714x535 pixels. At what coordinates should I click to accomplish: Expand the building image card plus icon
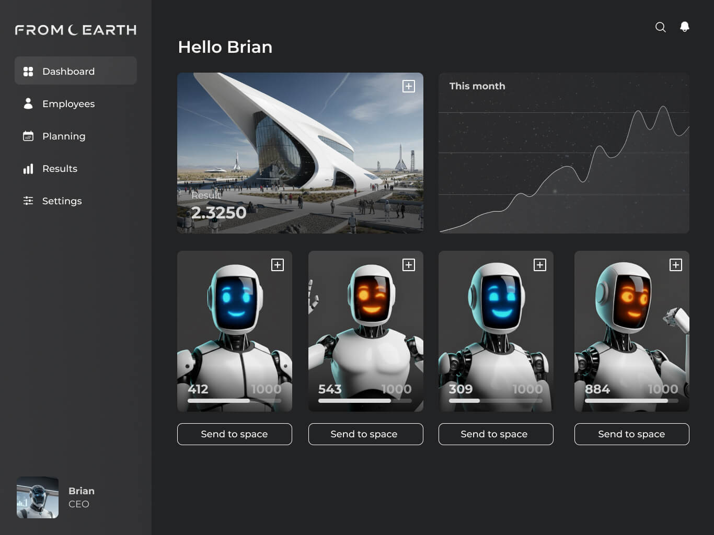click(409, 86)
